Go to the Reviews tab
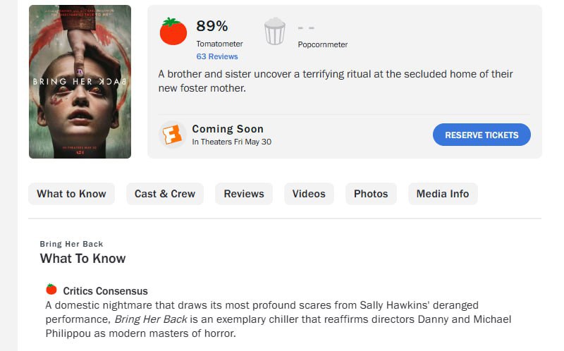This screenshot has height=351, width=564. point(244,194)
